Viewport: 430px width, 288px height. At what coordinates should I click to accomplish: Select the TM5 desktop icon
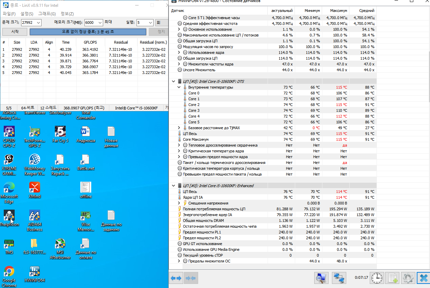tap(9, 246)
